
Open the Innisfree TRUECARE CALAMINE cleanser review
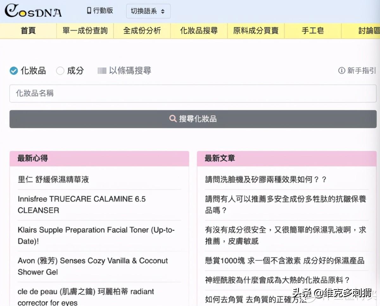pyautogui.click(x=81, y=204)
